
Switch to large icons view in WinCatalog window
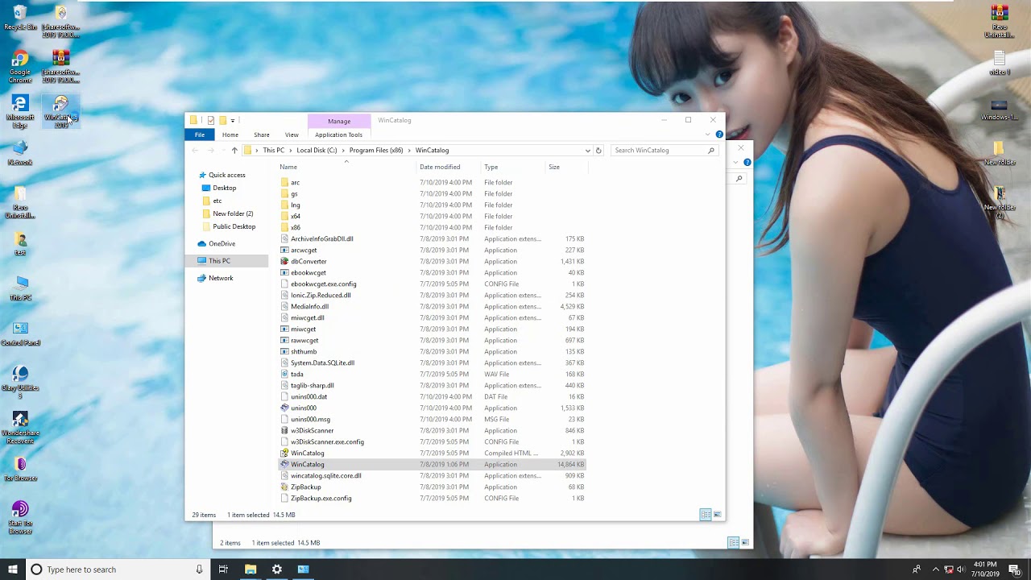pyautogui.click(x=717, y=515)
